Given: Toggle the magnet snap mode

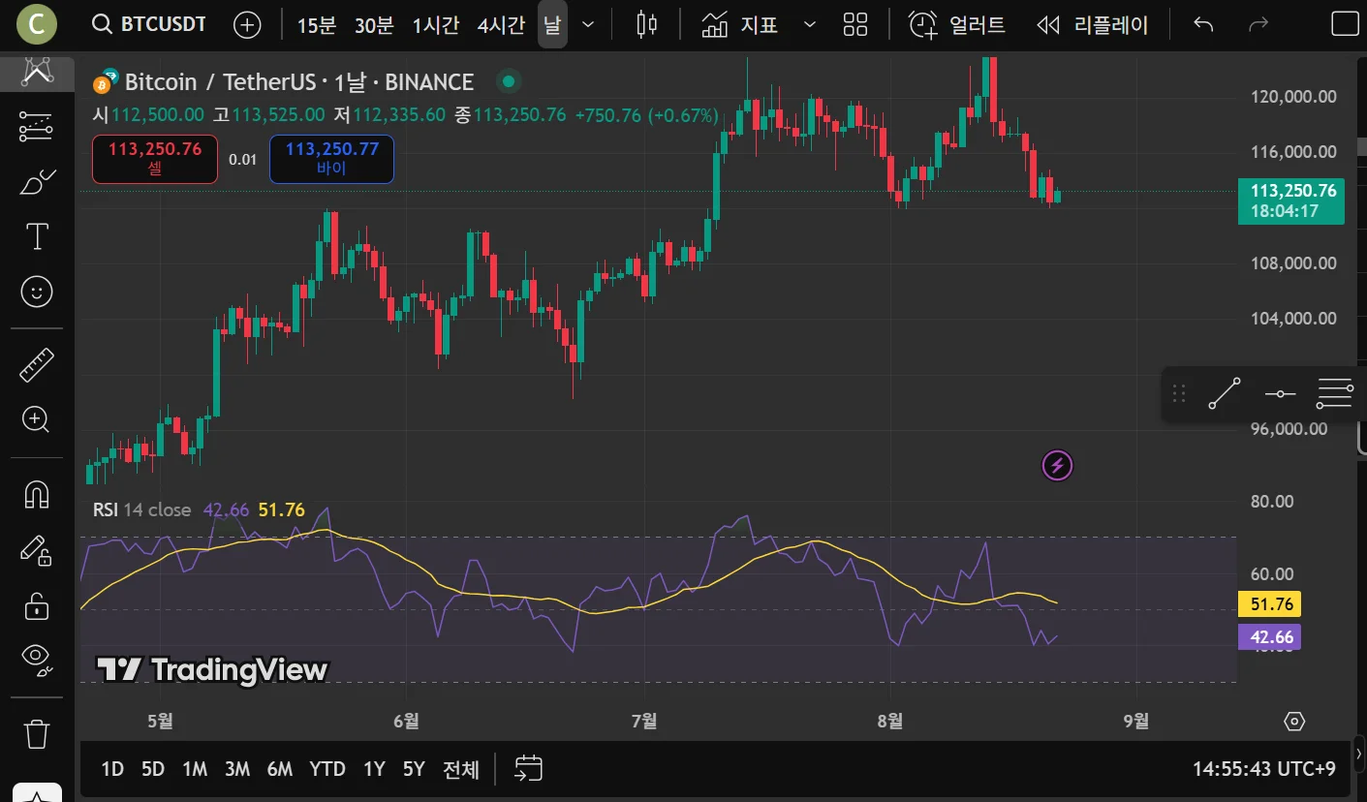Looking at the screenshot, I should [37, 495].
